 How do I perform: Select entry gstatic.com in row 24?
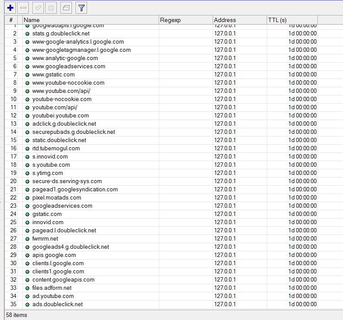pos(47,214)
